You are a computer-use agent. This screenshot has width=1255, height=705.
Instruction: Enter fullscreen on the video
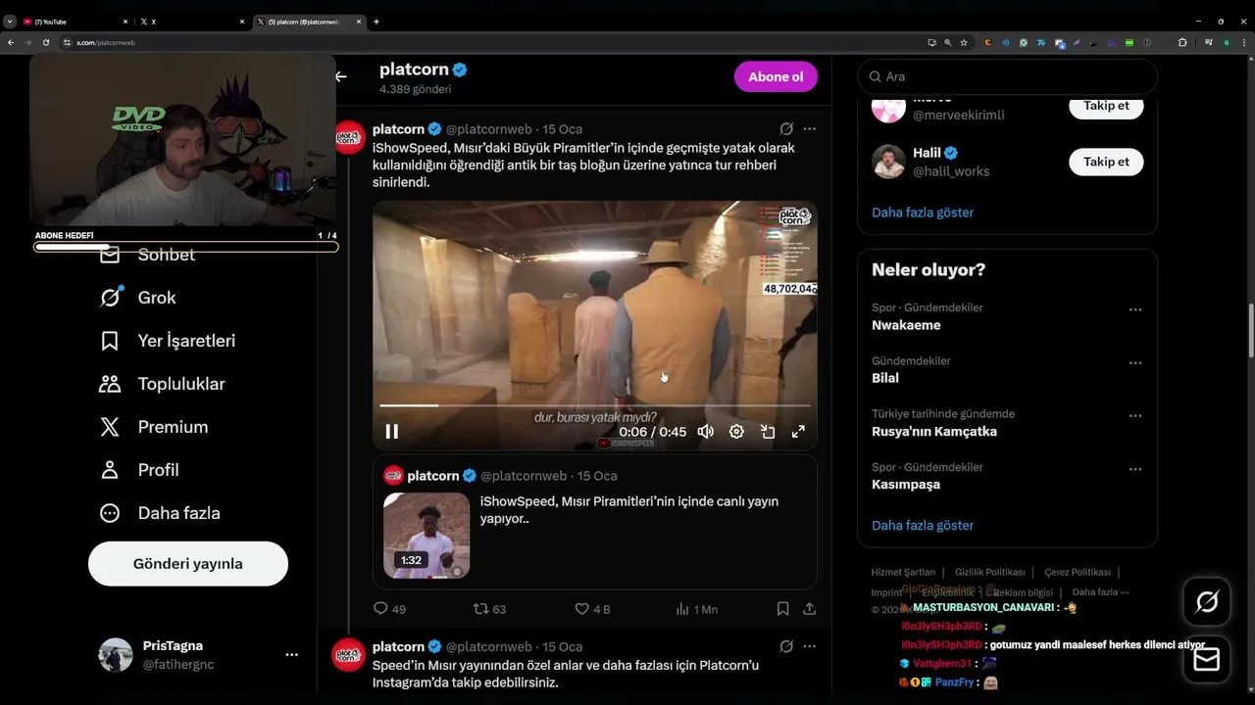[798, 432]
